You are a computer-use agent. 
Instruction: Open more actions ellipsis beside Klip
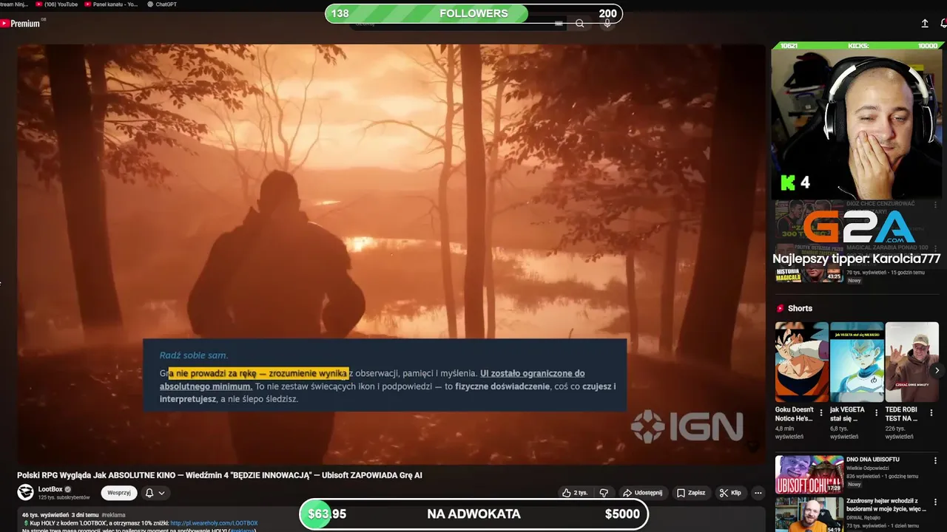click(x=758, y=493)
